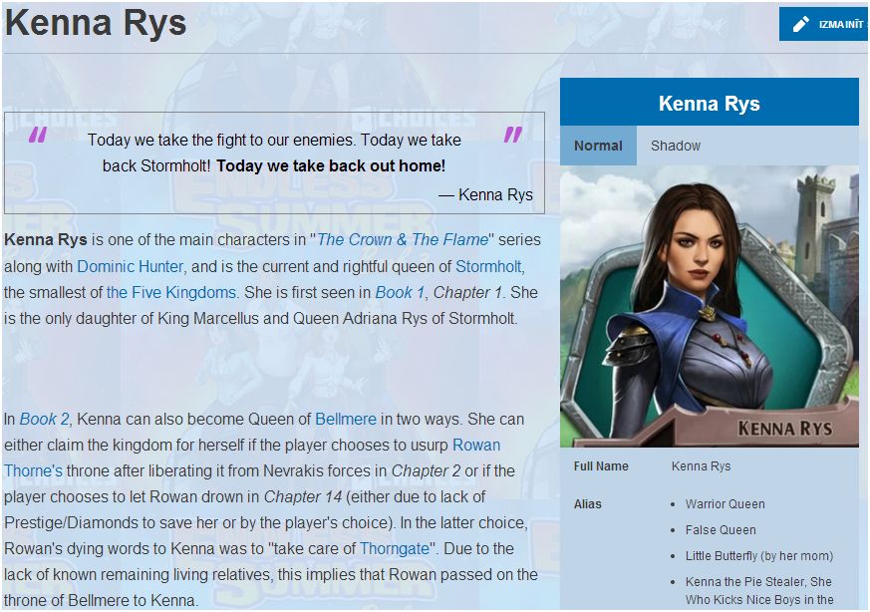The image size is (870, 612).
Task: Switch to the Shadow infobox tab
Action: [676, 146]
